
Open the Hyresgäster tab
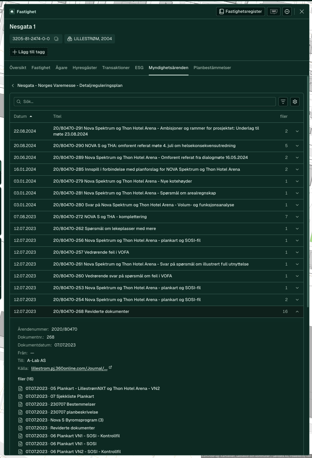(85, 68)
